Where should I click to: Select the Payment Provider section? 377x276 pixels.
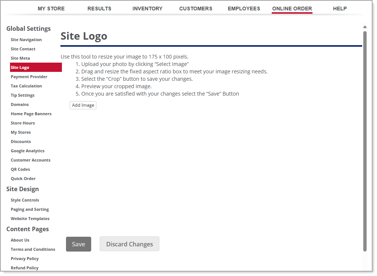point(29,77)
